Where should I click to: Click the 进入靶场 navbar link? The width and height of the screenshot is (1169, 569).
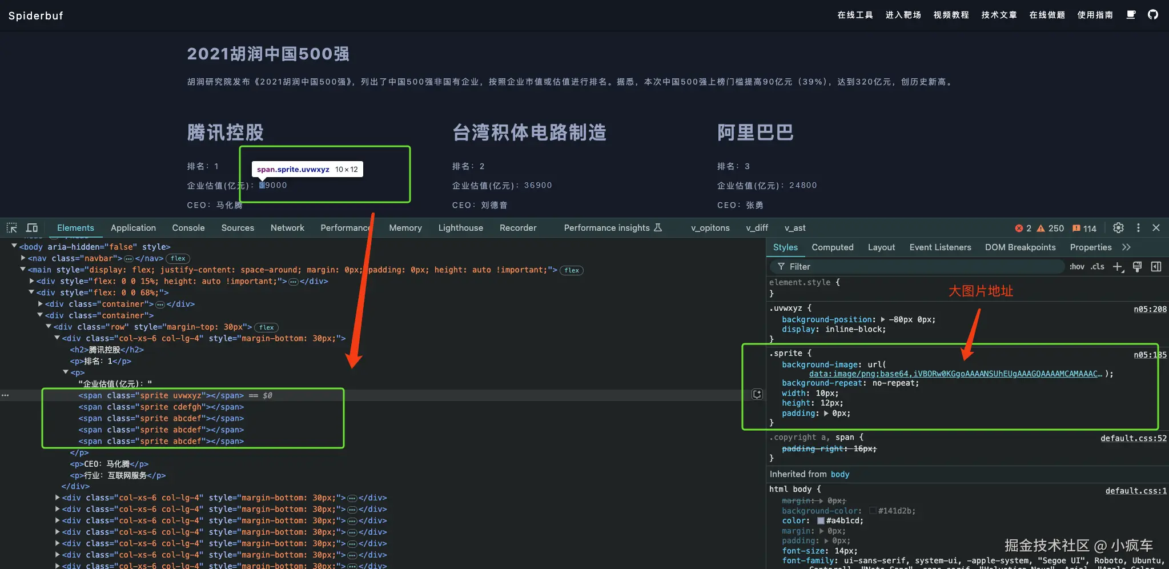(903, 15)
